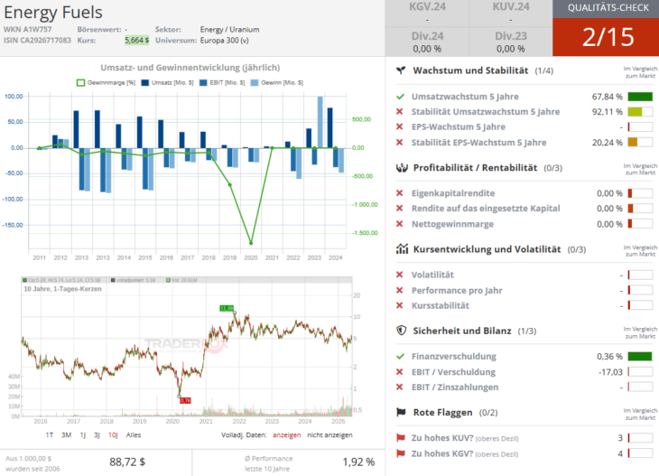
Task: Click the Kursentwicklung und Volatilität chart icon
Action: tap(402, 249)
